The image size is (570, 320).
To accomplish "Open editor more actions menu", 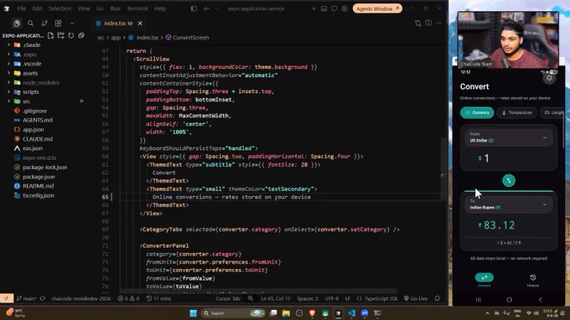I will pyautogui.click(x=438, y=23).
